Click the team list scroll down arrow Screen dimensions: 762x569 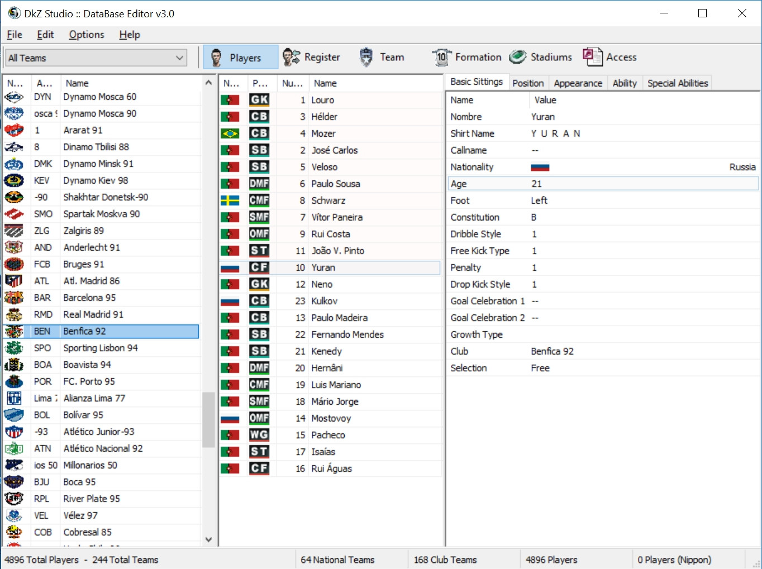click(208, 539)
